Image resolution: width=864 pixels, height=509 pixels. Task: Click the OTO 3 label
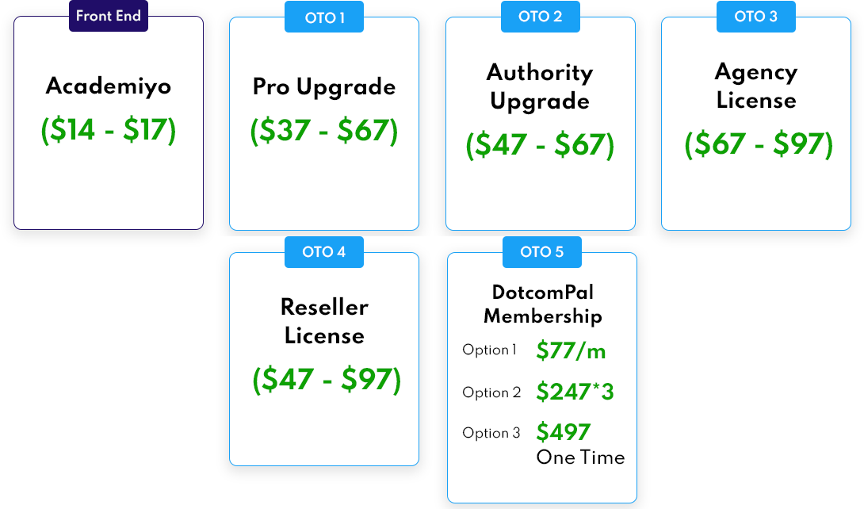click(x=755, y=17)
